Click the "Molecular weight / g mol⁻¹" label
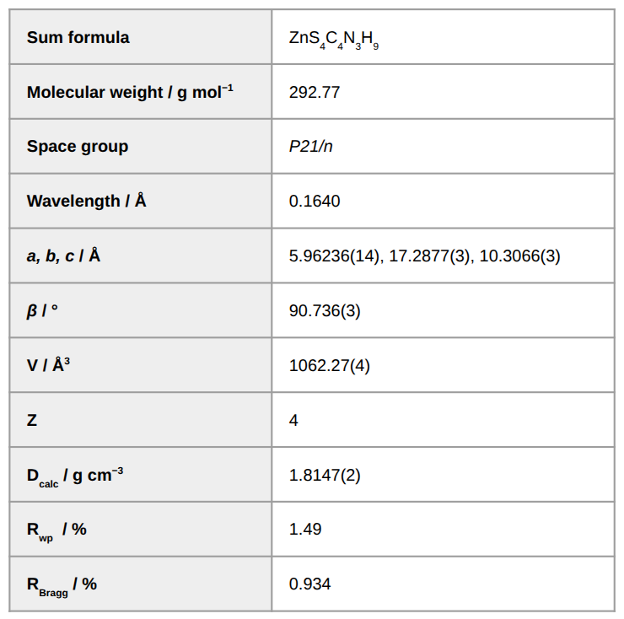This screenshot has height=619, width=624. point(130,92)
